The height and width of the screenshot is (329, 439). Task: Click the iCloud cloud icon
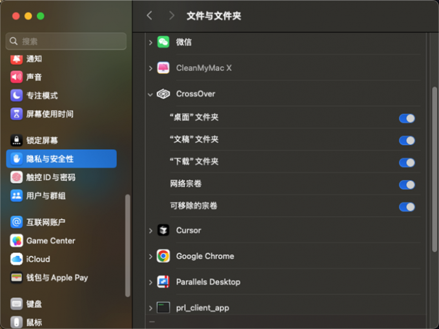17,259
